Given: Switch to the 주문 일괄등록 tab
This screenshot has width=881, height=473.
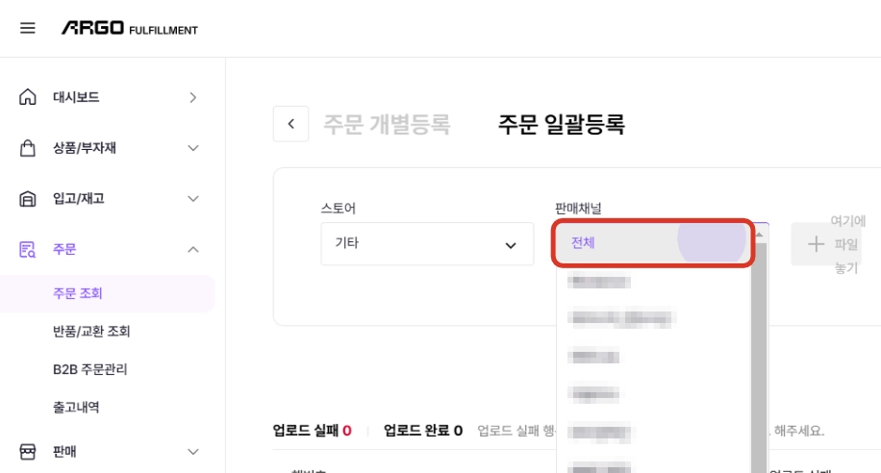Looking at the screenshot, I should pos(562,124).
